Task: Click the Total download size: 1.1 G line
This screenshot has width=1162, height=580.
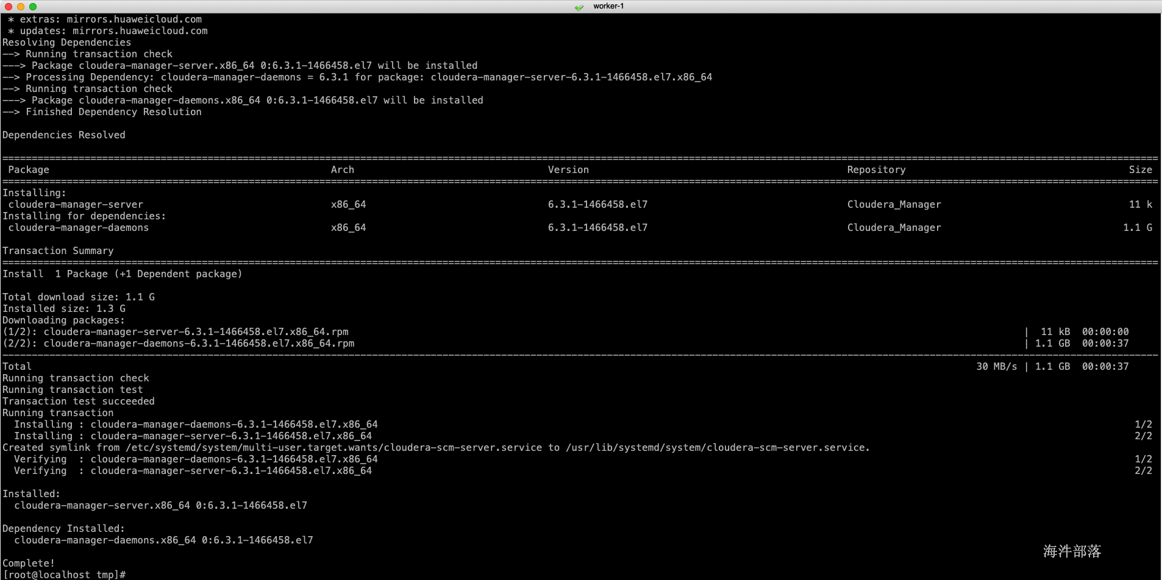Action: tap(79, 297)
